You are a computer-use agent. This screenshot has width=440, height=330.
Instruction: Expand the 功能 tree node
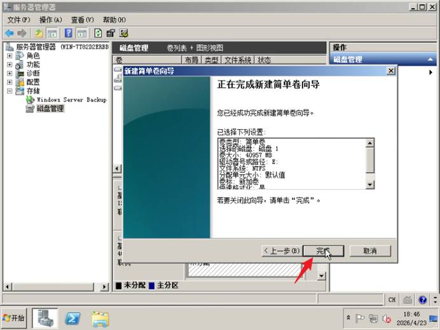coord(10,65)
